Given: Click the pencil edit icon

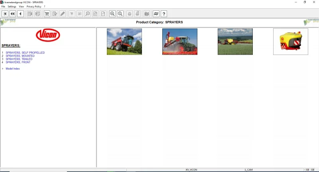Looking at the screenshot, I should (63, 14).
